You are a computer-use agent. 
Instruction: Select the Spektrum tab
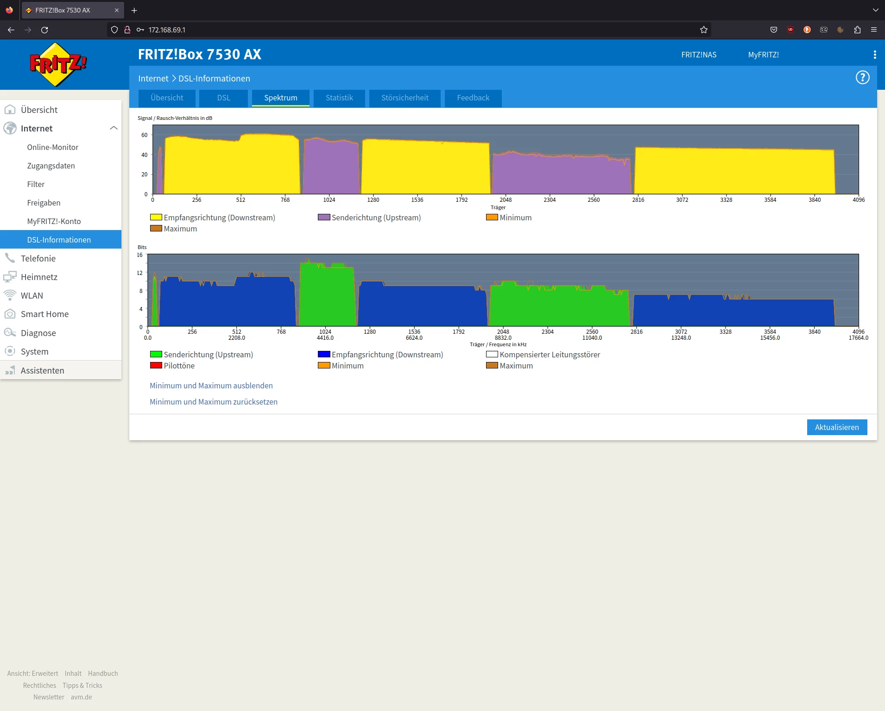pos(281,98)
